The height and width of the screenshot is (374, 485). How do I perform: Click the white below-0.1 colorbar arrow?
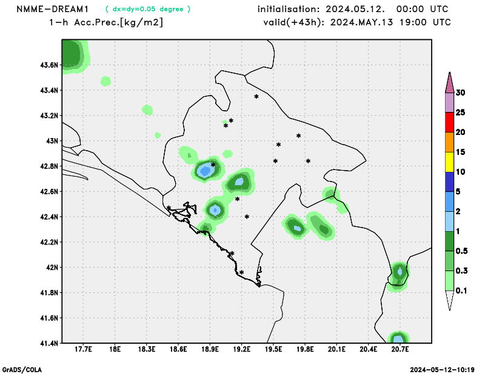tap(449, 300)
